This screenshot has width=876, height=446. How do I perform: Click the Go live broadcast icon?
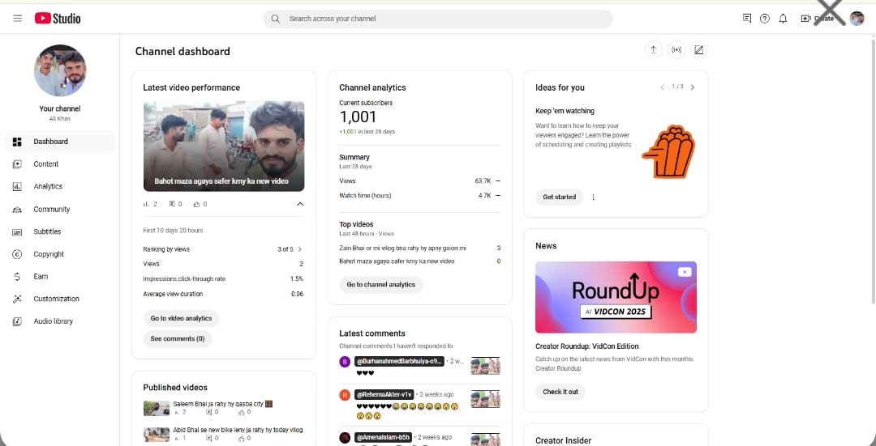tap(676, 49)
